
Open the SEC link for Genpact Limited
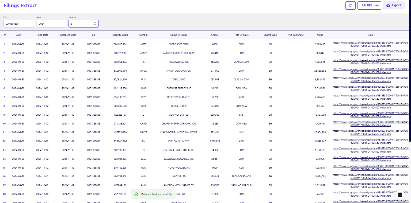[371, 115]
